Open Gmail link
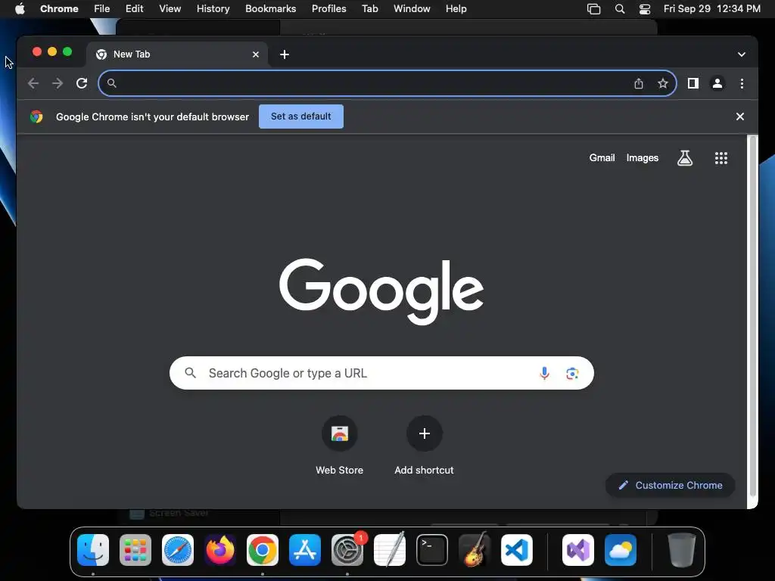Viewport: 775px width, 581px height. click(x=602, y=158)
